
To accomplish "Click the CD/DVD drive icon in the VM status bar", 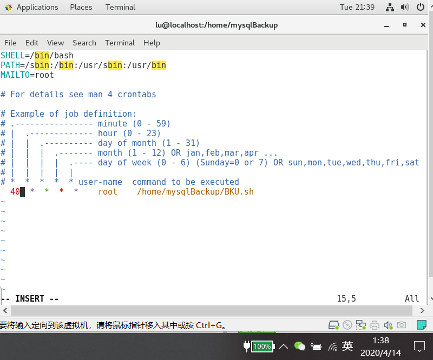I will tap(347, 325).
